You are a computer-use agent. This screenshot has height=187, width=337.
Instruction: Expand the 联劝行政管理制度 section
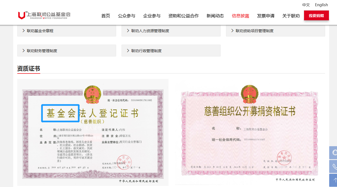(171, 51)
